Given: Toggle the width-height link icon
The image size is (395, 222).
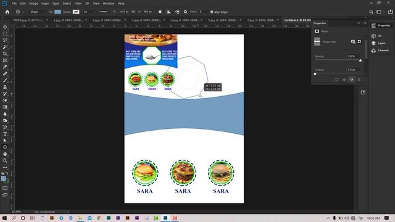Looking at the screenshot, I should [x=133, y=12].
